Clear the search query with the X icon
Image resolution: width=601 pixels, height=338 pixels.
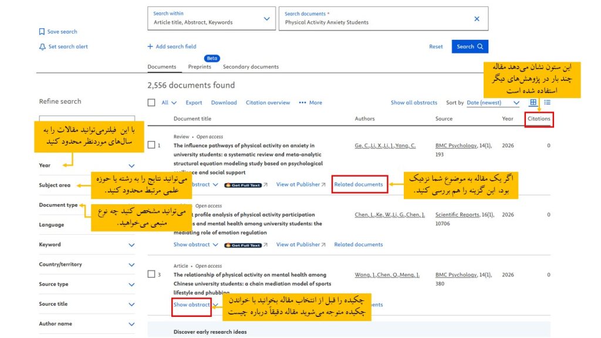(477, 19)
